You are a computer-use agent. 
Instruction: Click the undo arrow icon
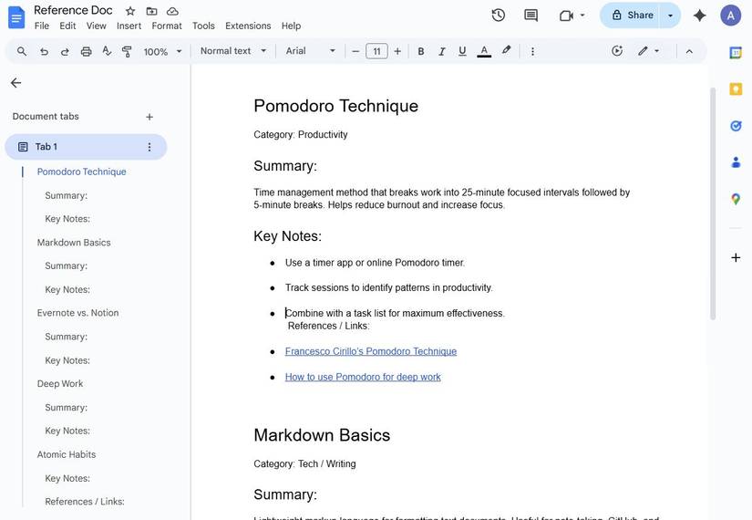[44, 51]
